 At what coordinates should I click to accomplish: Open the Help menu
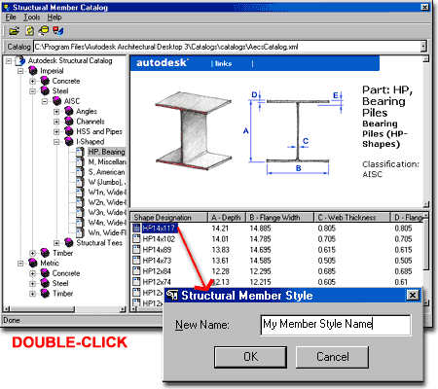coord(55,18)
